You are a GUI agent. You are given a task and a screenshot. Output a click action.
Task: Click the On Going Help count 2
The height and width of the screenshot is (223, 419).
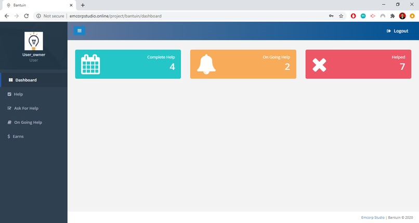pos(287,66)
